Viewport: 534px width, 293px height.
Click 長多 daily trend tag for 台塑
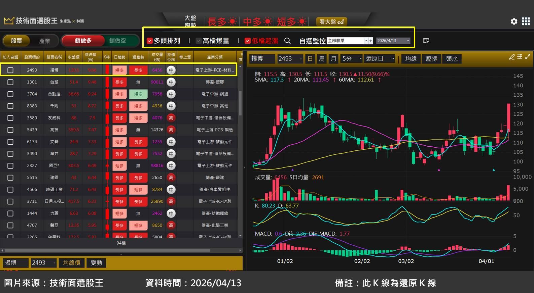click(119, 82)
